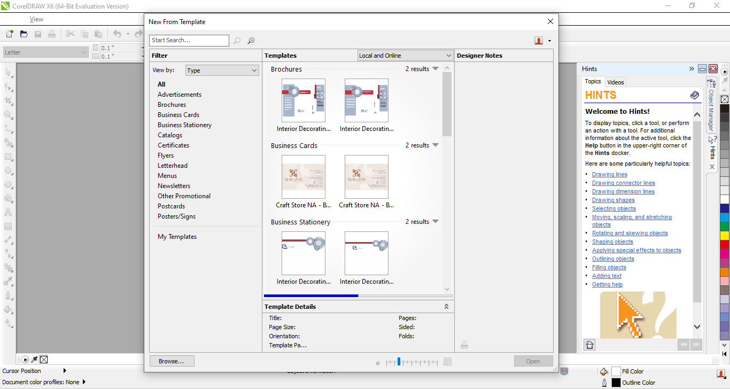Click the New document icon in main toolbar

(x=10, y=34)
